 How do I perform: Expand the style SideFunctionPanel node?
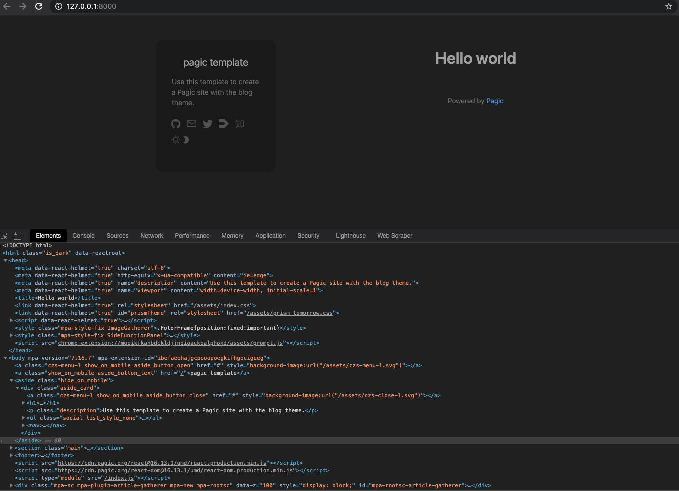(x=11, y=336)
